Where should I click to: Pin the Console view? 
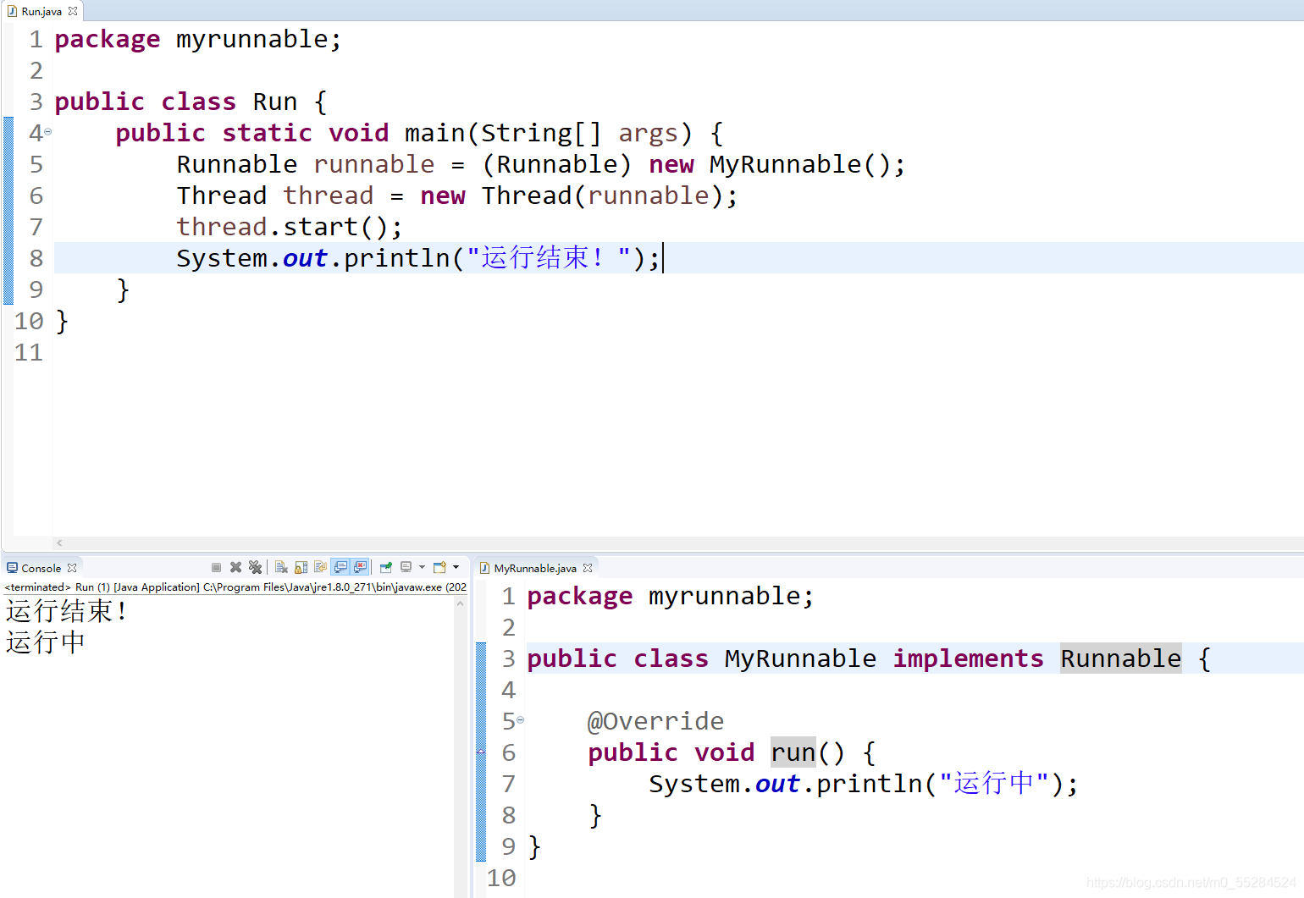tap(386, 568)
